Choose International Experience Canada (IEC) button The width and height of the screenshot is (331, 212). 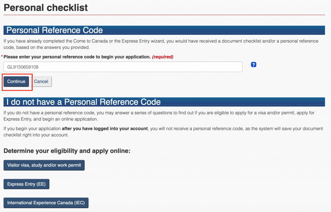(46, 203)
